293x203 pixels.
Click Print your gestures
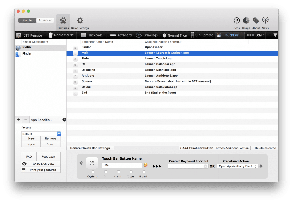pos(41,170)
